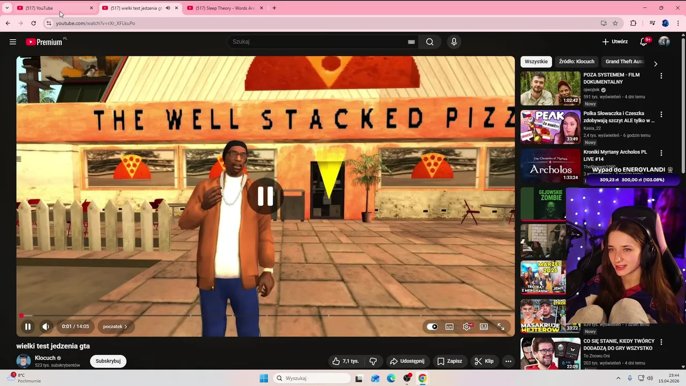Bookmark this page star

click(x=615, y=23)
